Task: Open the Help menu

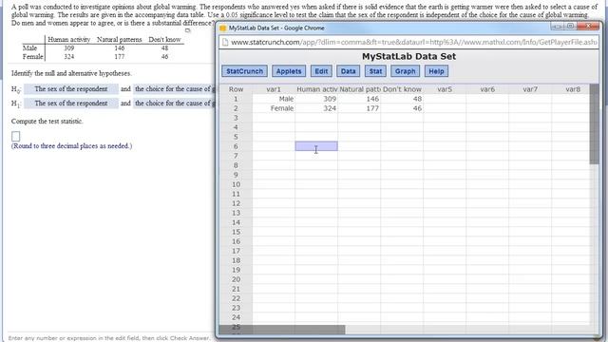Action: (436, 71)
